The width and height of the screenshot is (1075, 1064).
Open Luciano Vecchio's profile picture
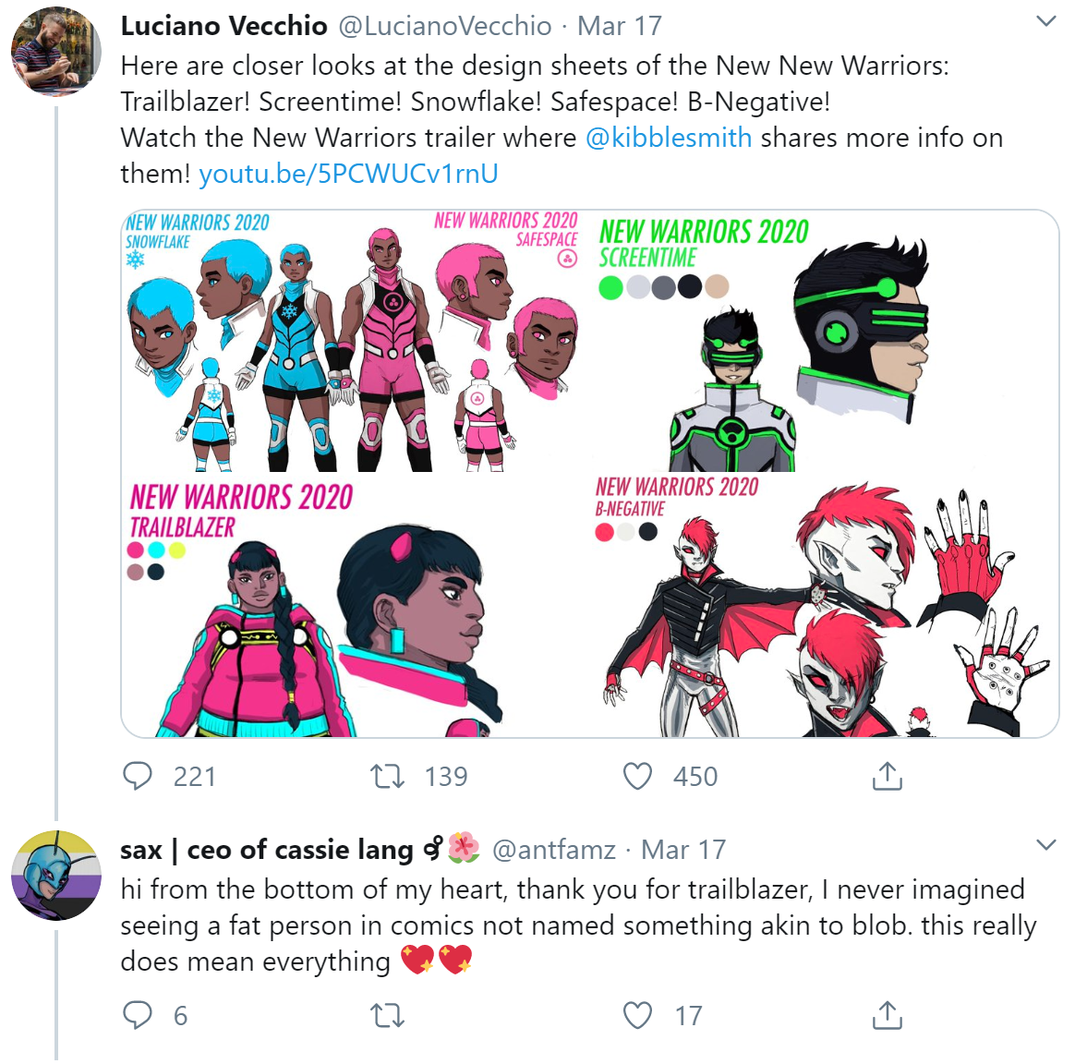[x=56, y=52]
